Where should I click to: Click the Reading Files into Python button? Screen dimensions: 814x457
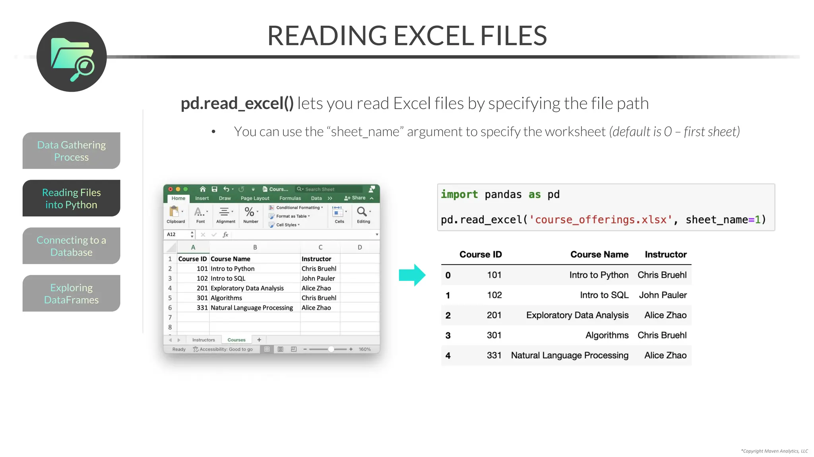tap(72, 198)
